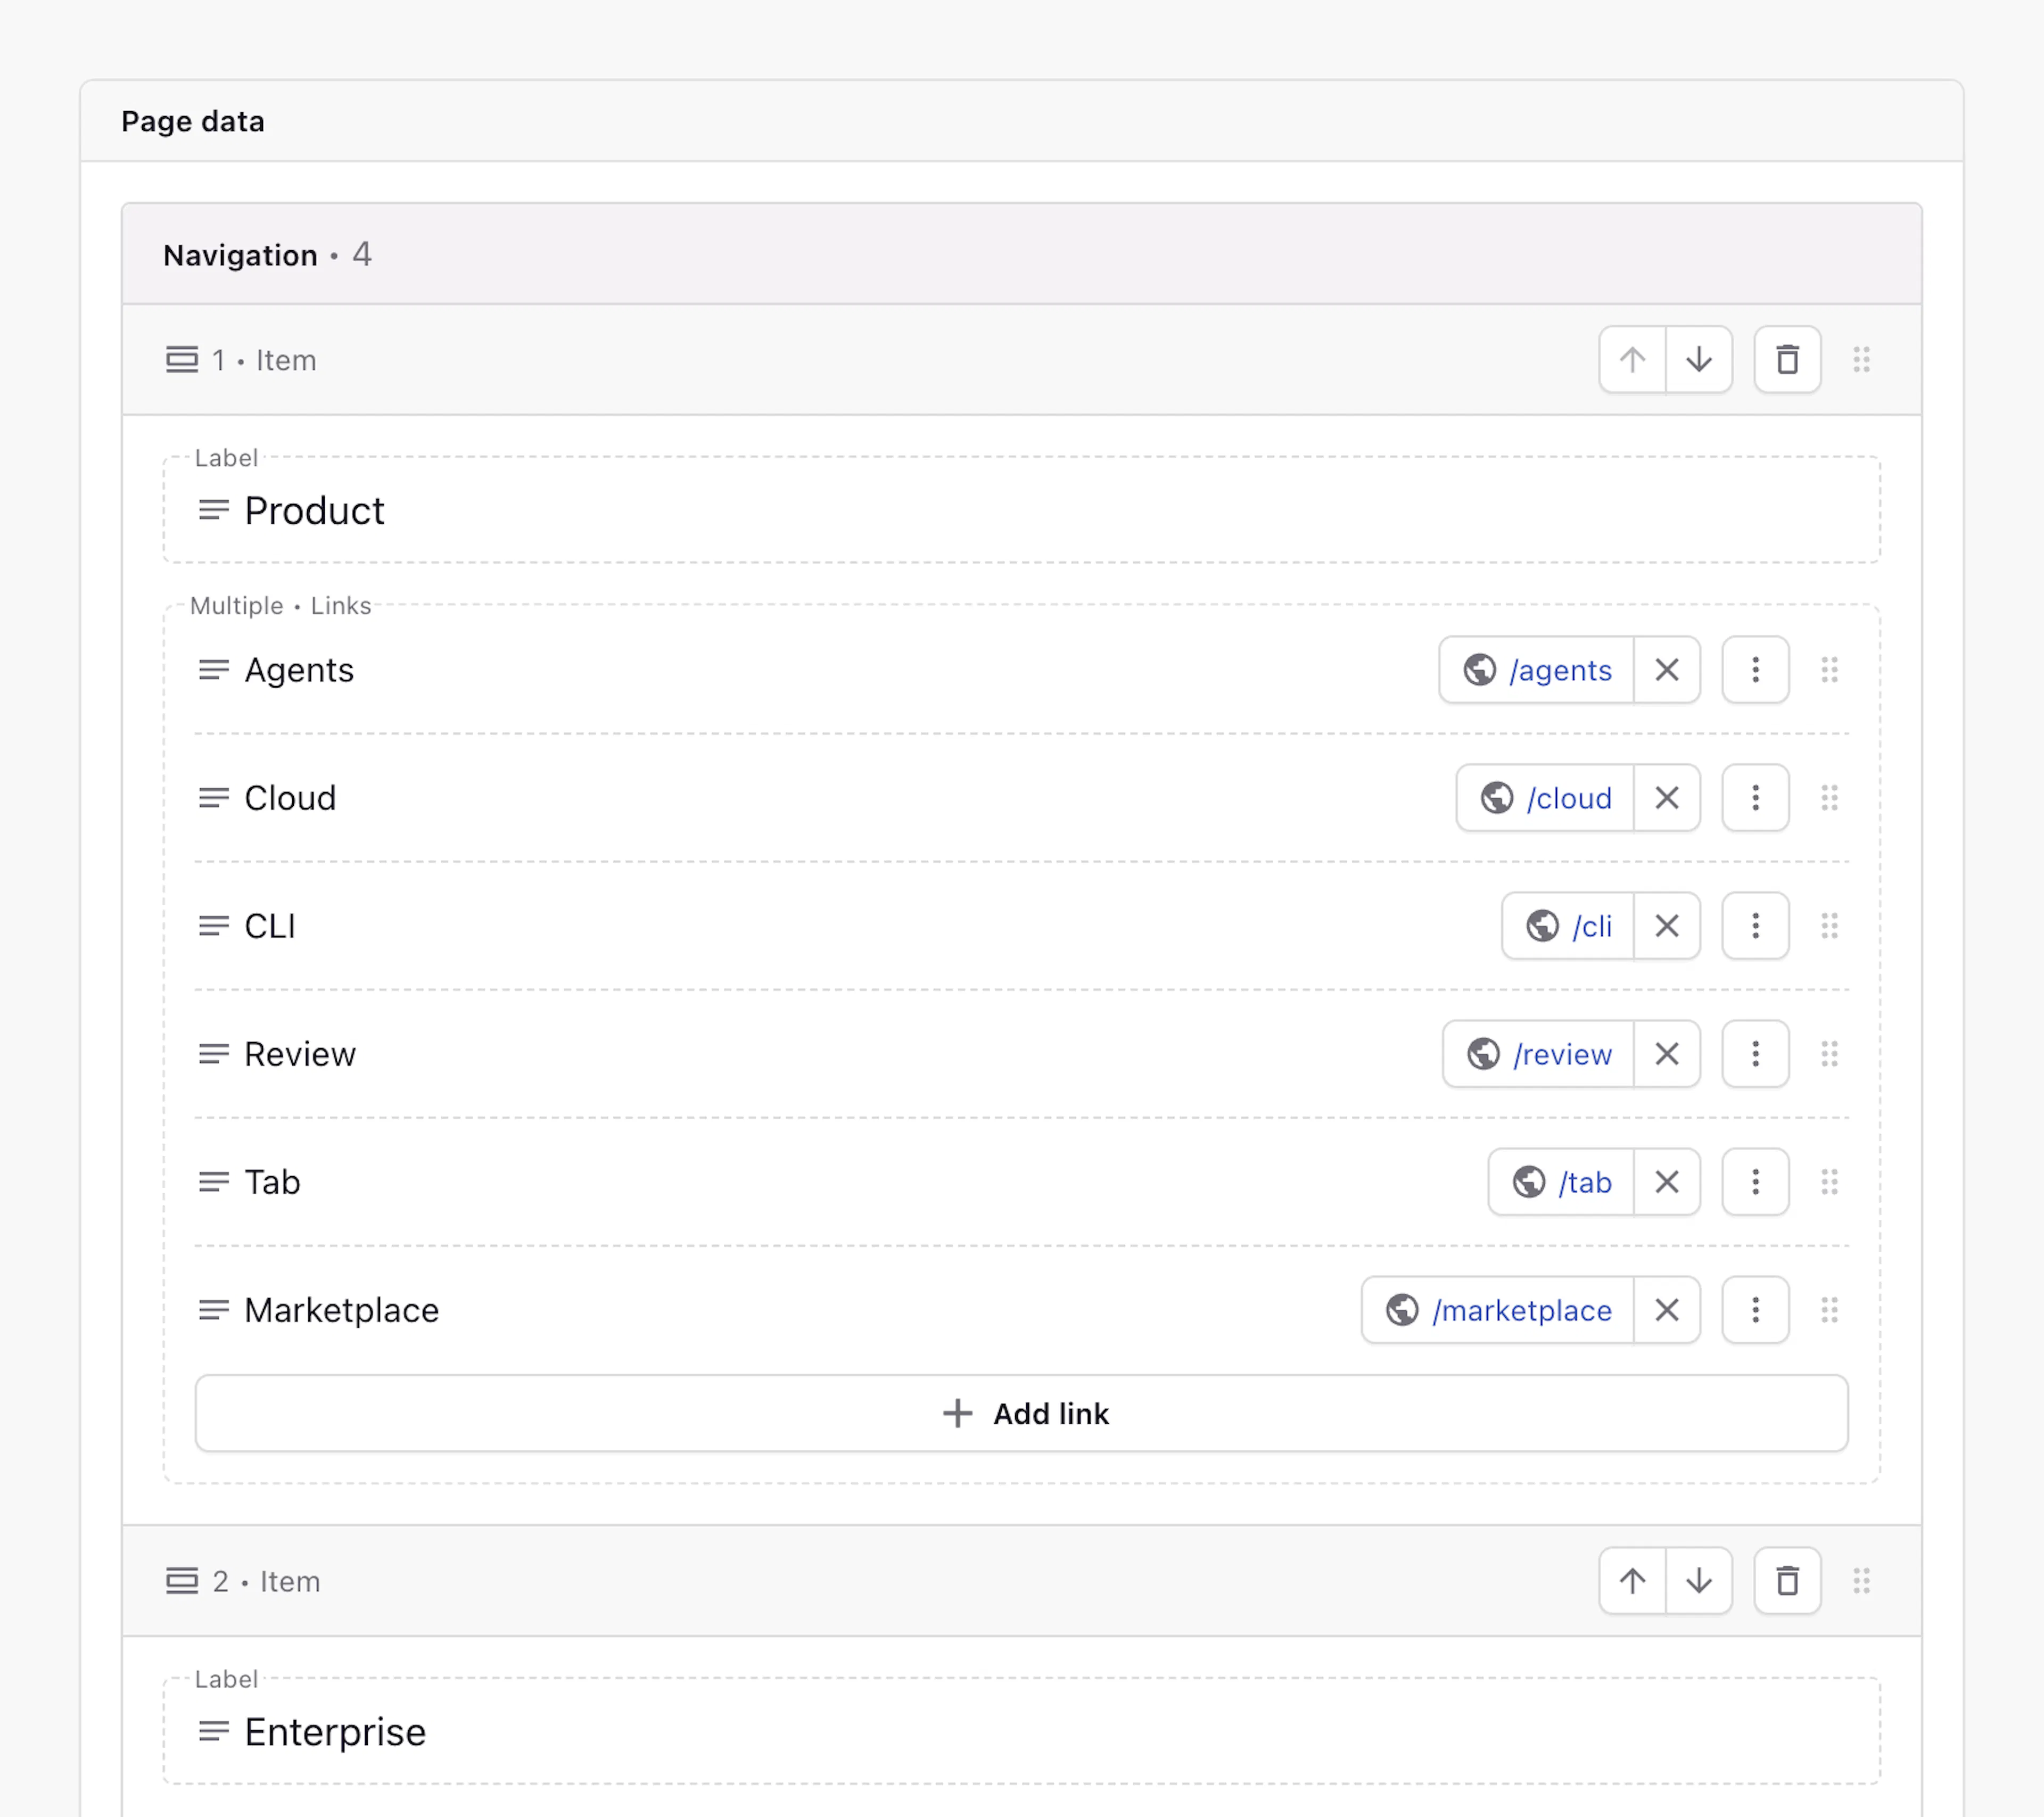
Task: Click the group icon of Item 1
Action: (182, 359)
